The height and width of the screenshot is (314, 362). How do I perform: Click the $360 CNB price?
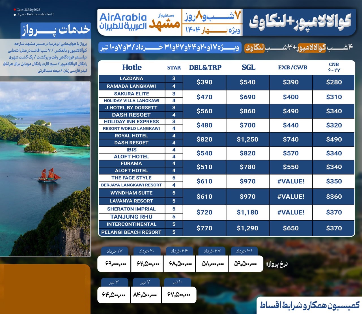click(334, 197)
